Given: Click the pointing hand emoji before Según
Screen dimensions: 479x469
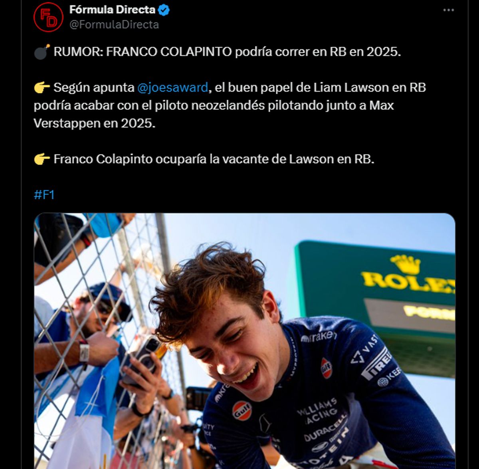Looking at the screenshot, I should [42, 87].
